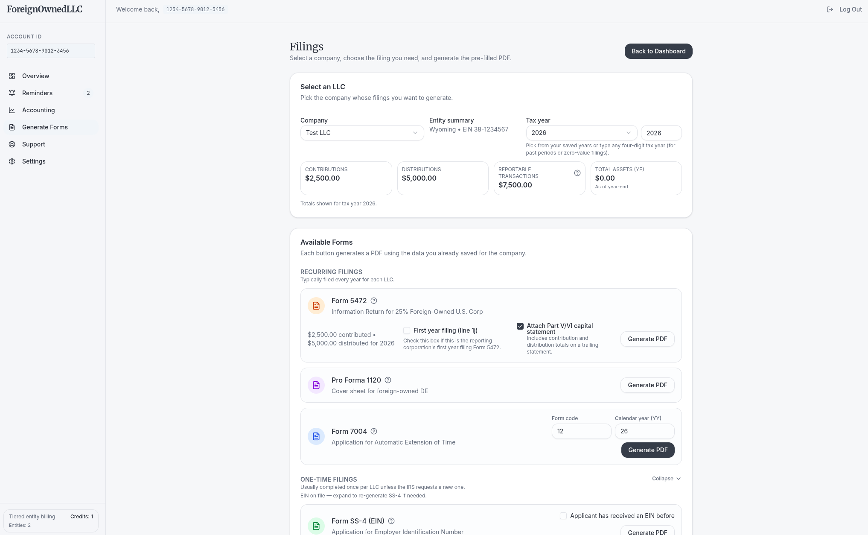
Task: Click the orange Form 5472 document icon
Action: click(x=316, y=306)
